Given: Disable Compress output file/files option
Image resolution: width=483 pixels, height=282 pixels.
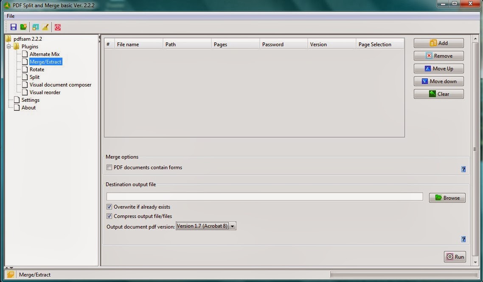Looking at the screenshot, I should click(109, 216).
